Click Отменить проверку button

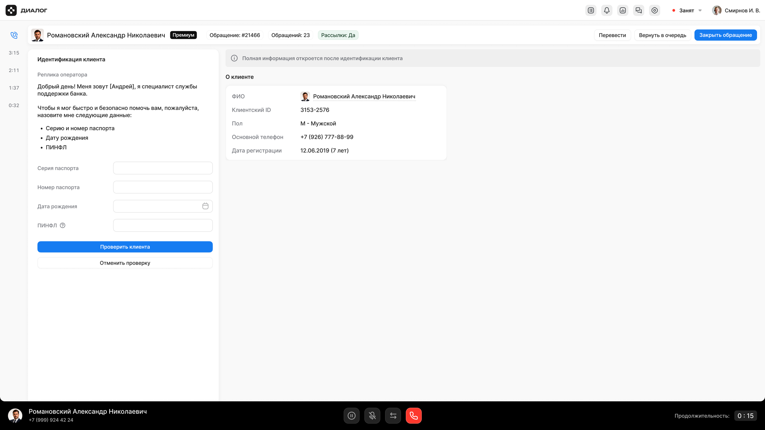125,263
